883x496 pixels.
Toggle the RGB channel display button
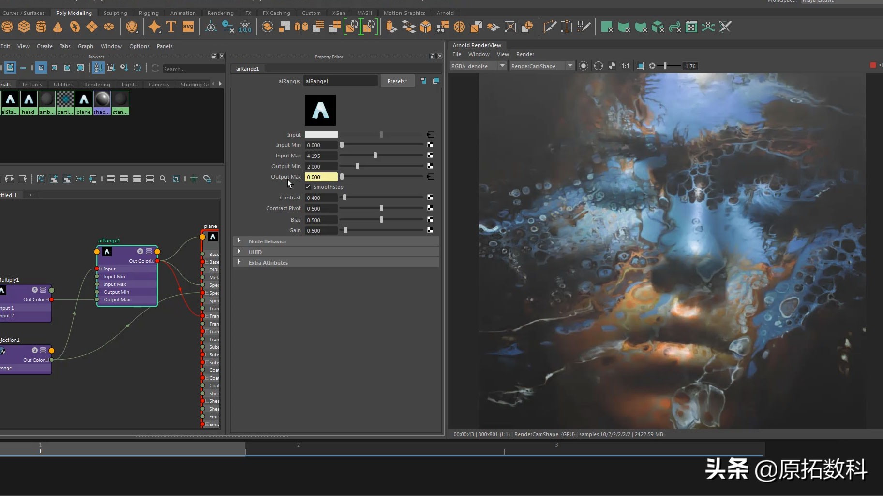pyautogui.click(x=599, y=66)
